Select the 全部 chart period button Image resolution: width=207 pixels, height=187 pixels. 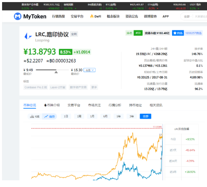coord(145,116)
